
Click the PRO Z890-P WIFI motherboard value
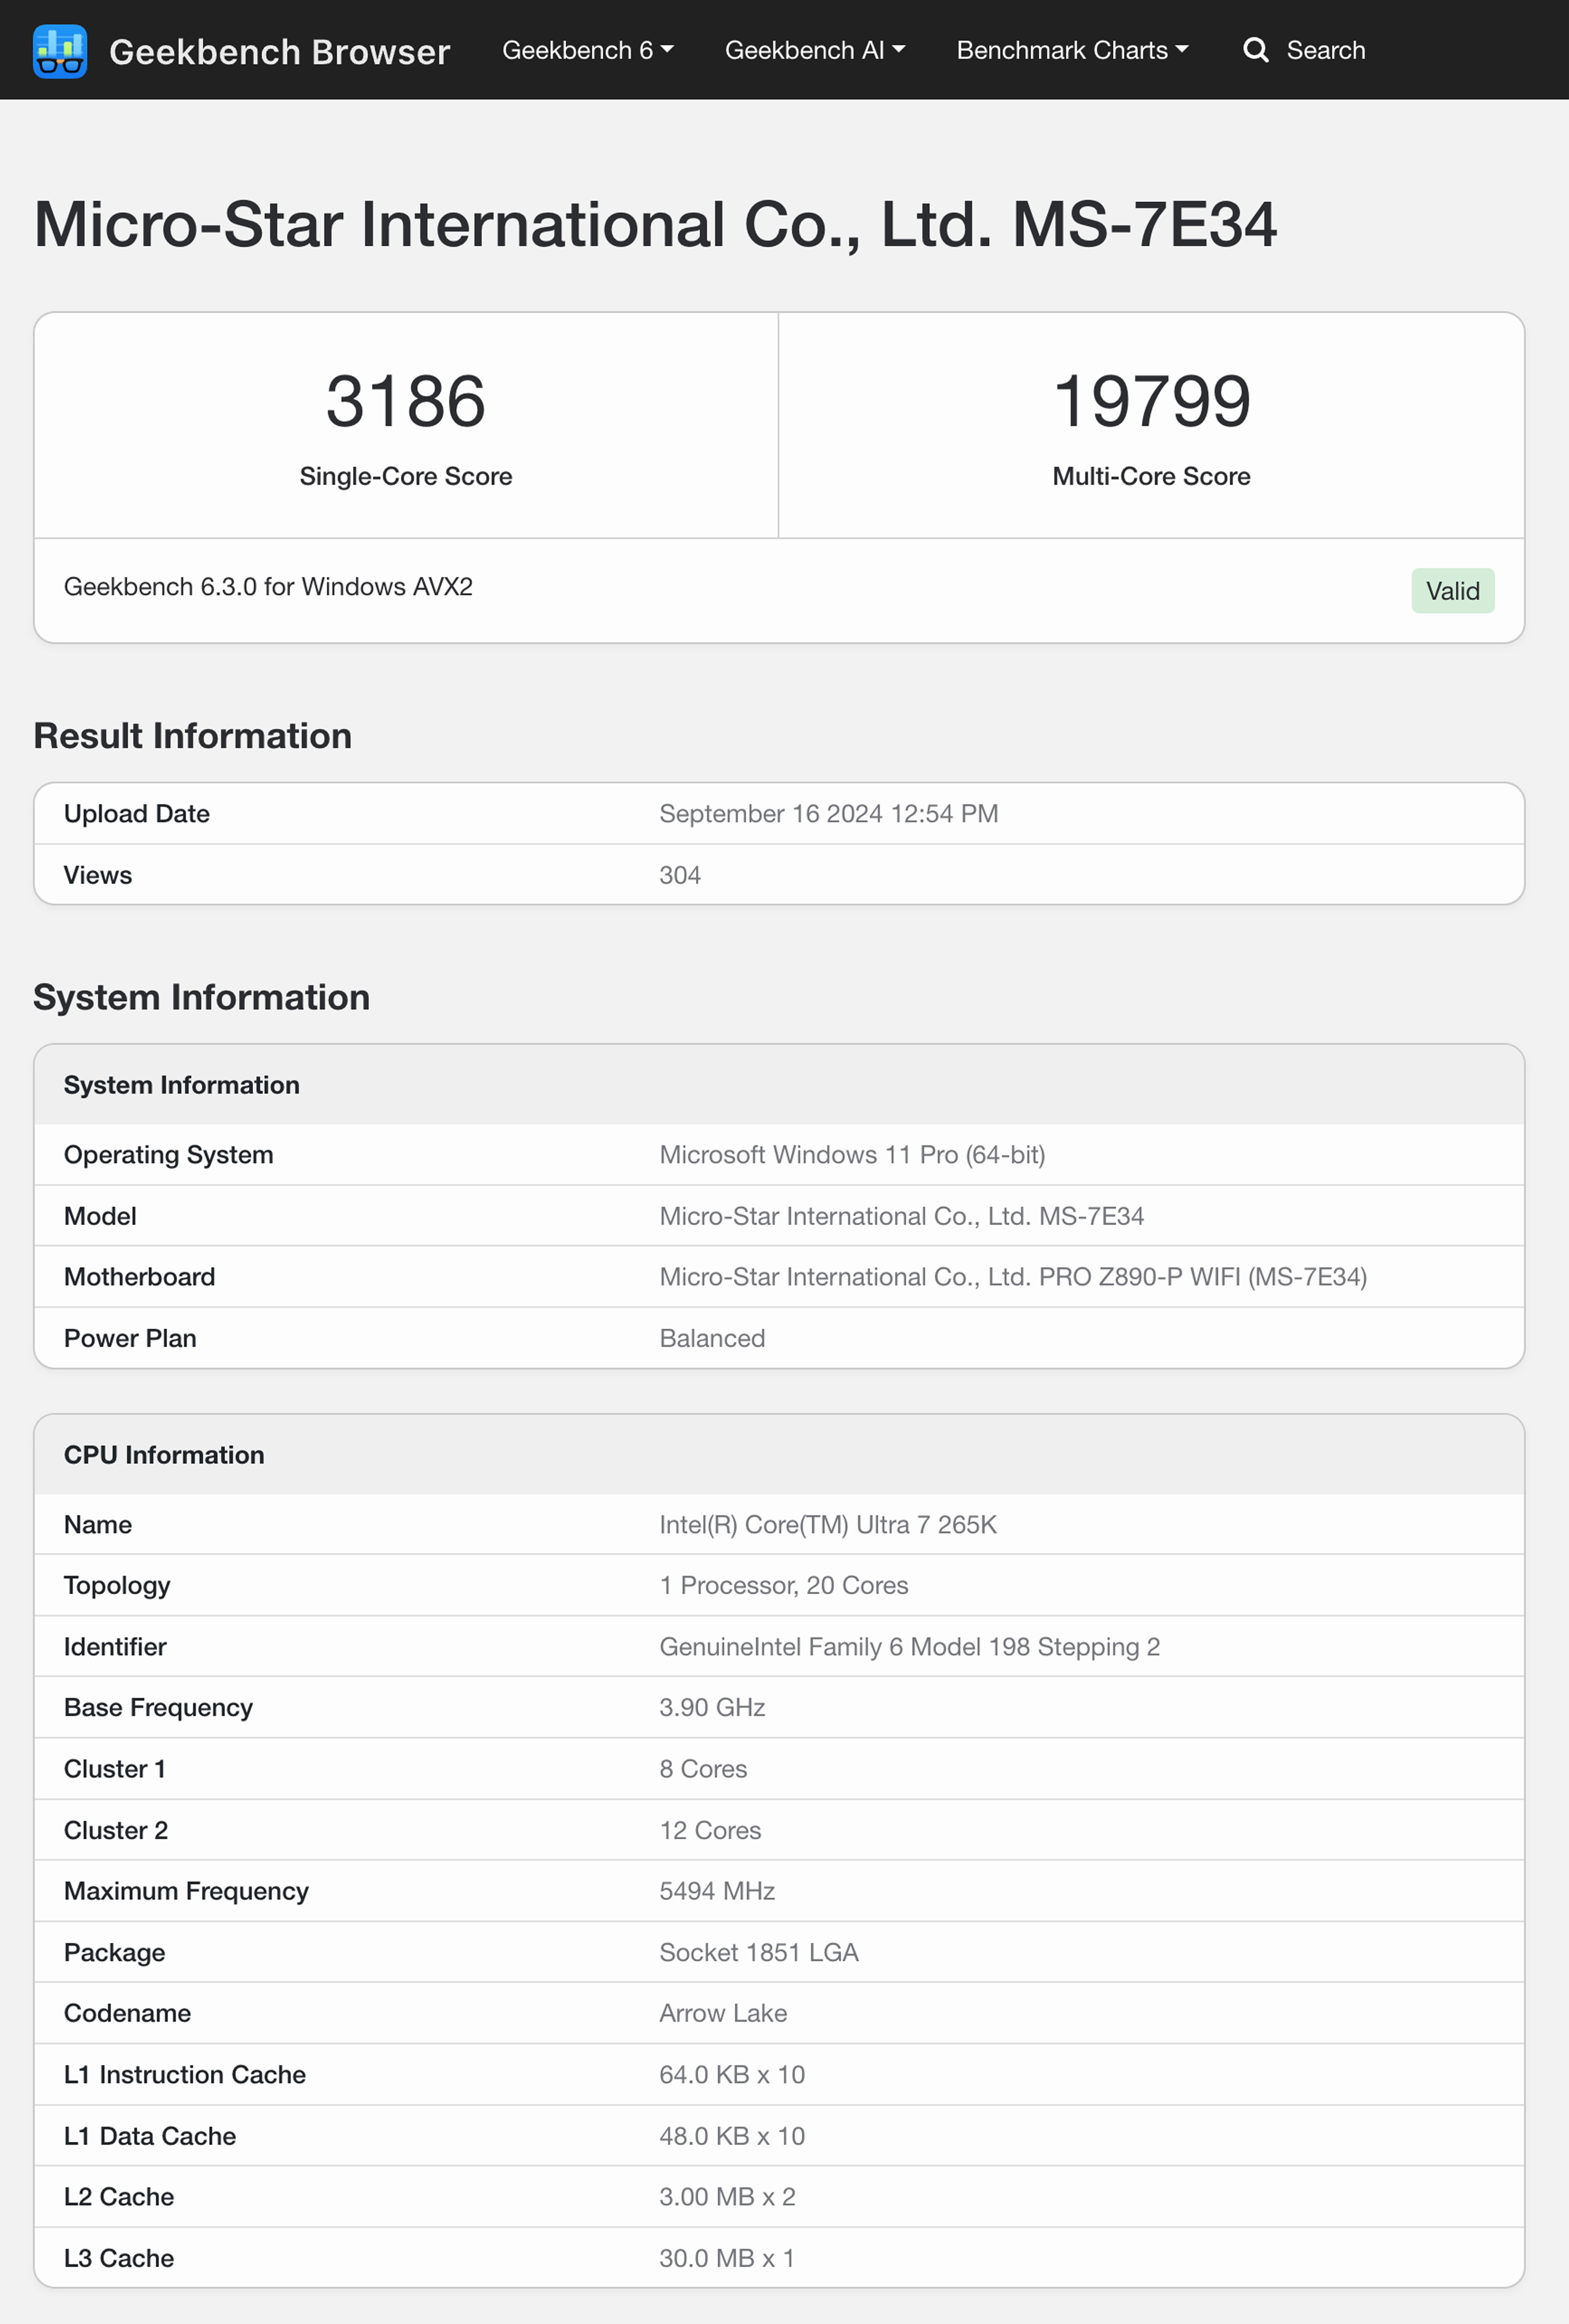point(1013,1277)
